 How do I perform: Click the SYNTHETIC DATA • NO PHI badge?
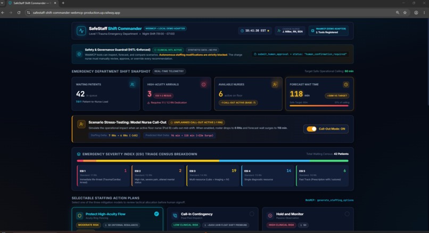(202, 50)
